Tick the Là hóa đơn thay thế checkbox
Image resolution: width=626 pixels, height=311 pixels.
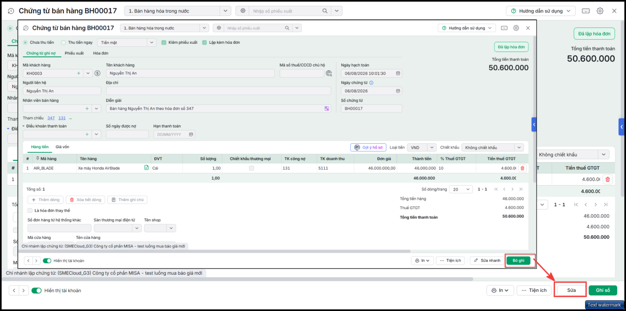pos(30,210)
